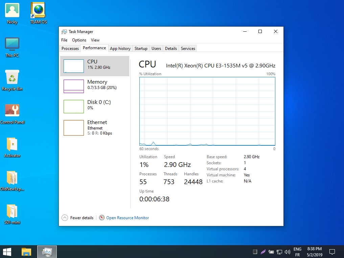Close the Task Manager window
The height and width of the screenshot is (258, 344).
pyautogui.click(x=276, y=31)
